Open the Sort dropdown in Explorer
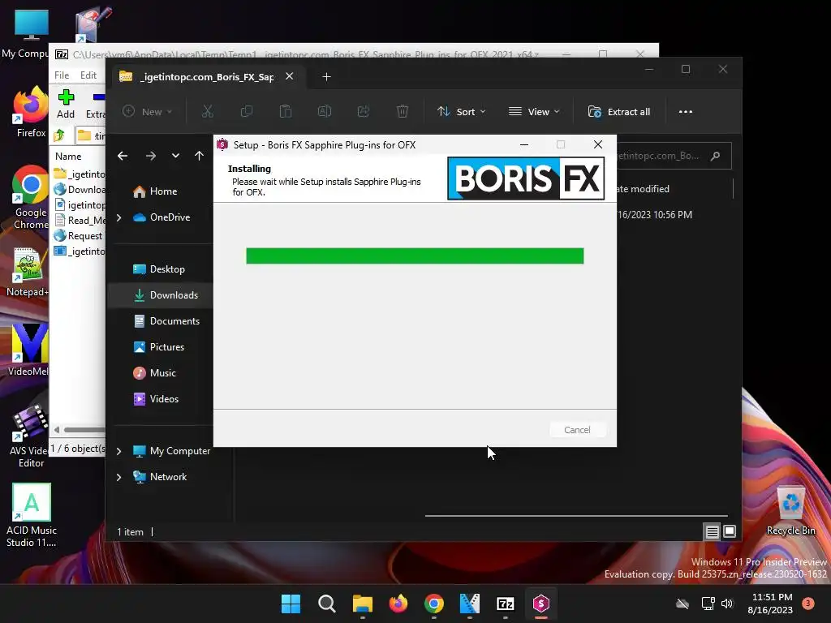Image resolution: width=831 pixels, height=623 pixels. point(461,112)
